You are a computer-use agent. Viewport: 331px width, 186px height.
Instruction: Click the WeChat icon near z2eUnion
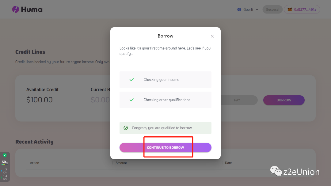point(276,171)
